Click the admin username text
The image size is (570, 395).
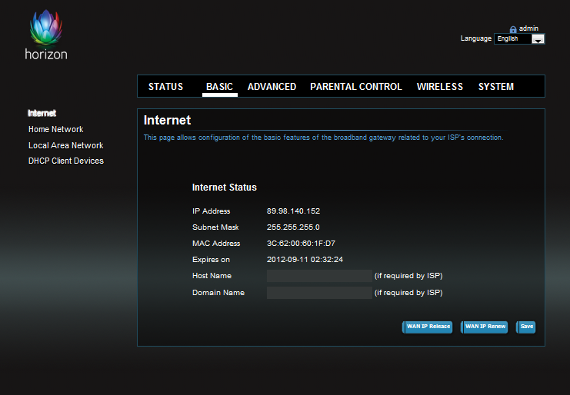coord(528,28)
